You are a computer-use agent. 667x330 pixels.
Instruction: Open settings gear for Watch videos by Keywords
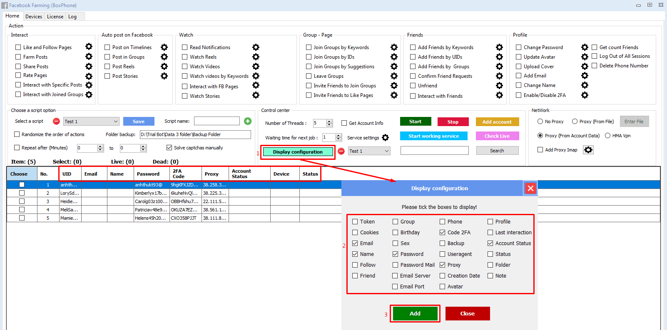coord(256,76)
